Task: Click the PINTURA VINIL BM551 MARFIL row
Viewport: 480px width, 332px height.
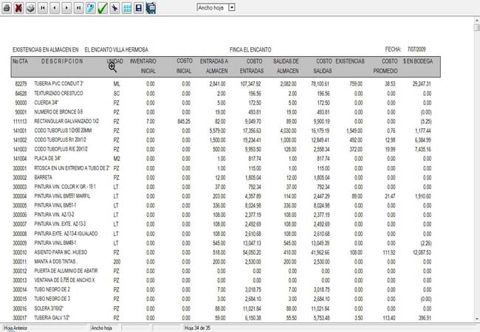Action: (x=223, y=196)
